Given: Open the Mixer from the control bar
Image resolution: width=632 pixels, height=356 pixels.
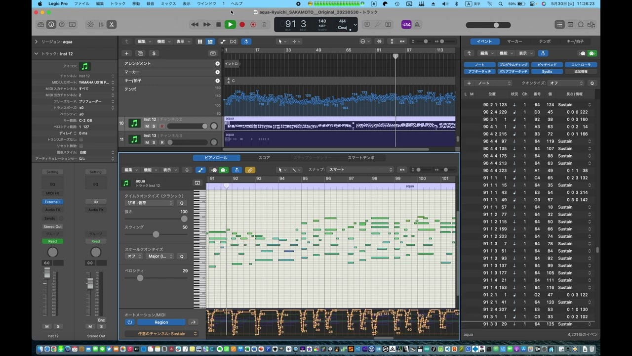Looking at the screenshot, I should [101, 25].
